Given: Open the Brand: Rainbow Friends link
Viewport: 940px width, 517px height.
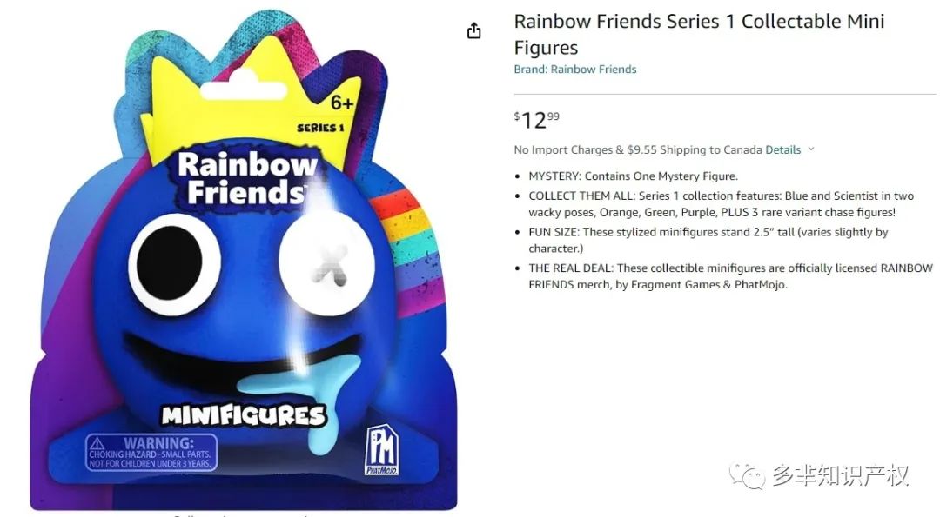Looking at the screenshot, I should 575,70.
